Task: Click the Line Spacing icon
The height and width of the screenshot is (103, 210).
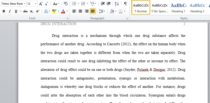Action: [x=101, y=11]
